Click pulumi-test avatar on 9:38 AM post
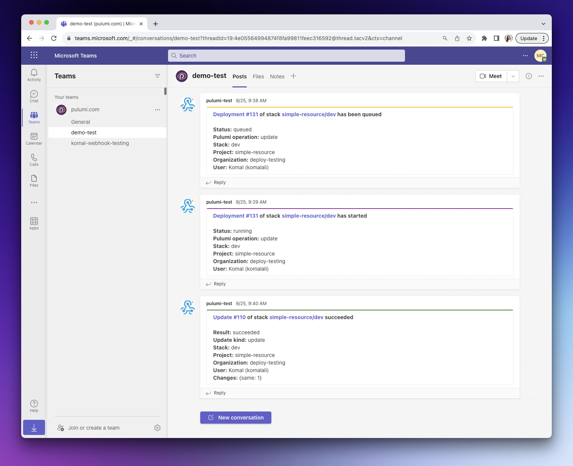 coord(188,104)
